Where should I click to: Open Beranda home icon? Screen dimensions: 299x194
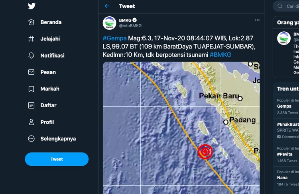tap(31, 22)
